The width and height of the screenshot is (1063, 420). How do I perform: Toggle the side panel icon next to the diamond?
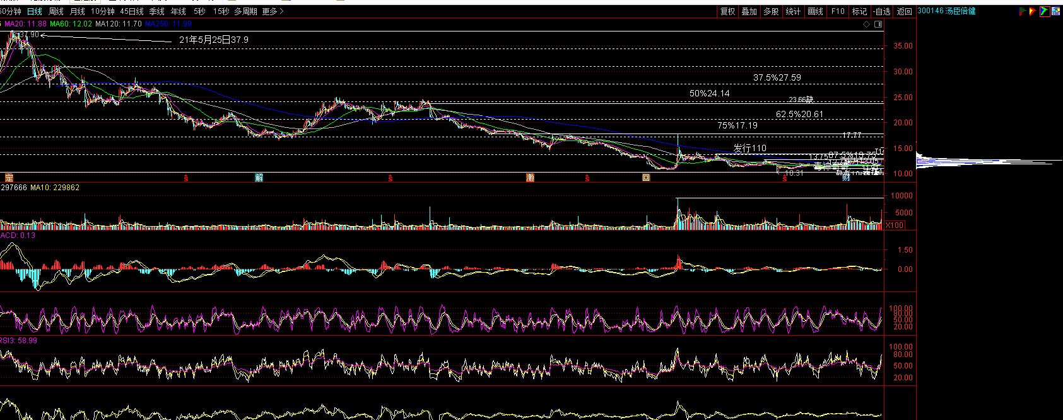coord(878,25)
